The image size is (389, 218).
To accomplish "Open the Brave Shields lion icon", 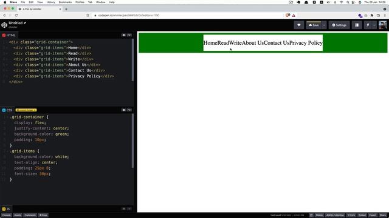I will click(287, 15).
